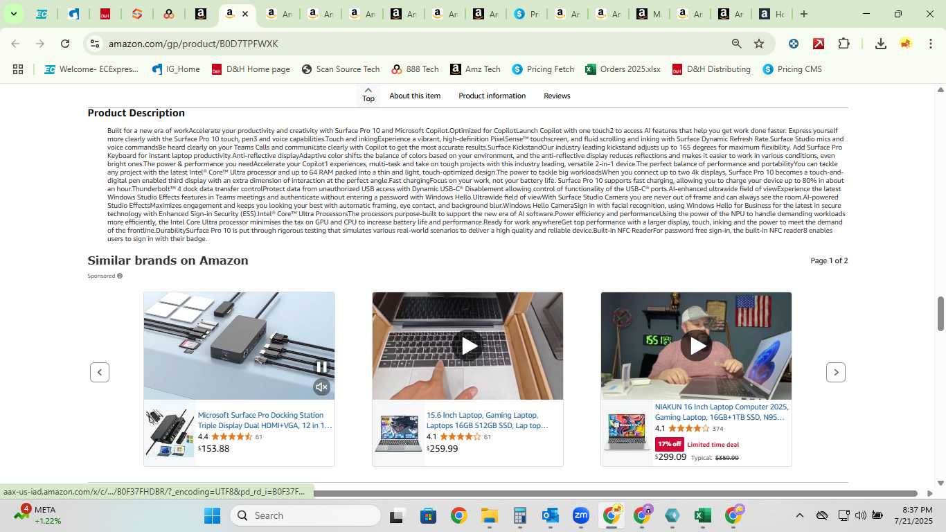Image resolution: width=946 pixels, height=532 pixels.
Task: Show hidden system tray icons
Action: tap(800, 515)
